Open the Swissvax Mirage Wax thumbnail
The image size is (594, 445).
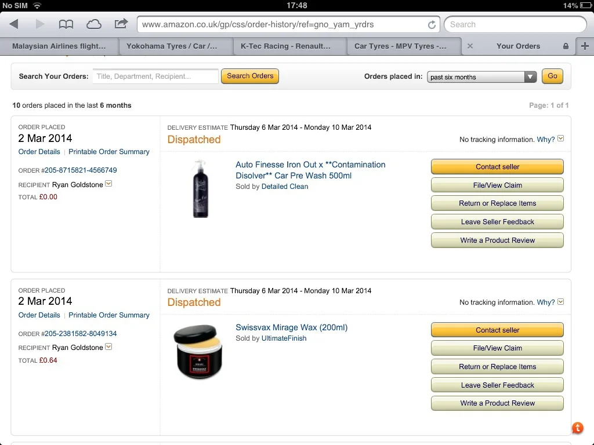(x=198, y=351)
